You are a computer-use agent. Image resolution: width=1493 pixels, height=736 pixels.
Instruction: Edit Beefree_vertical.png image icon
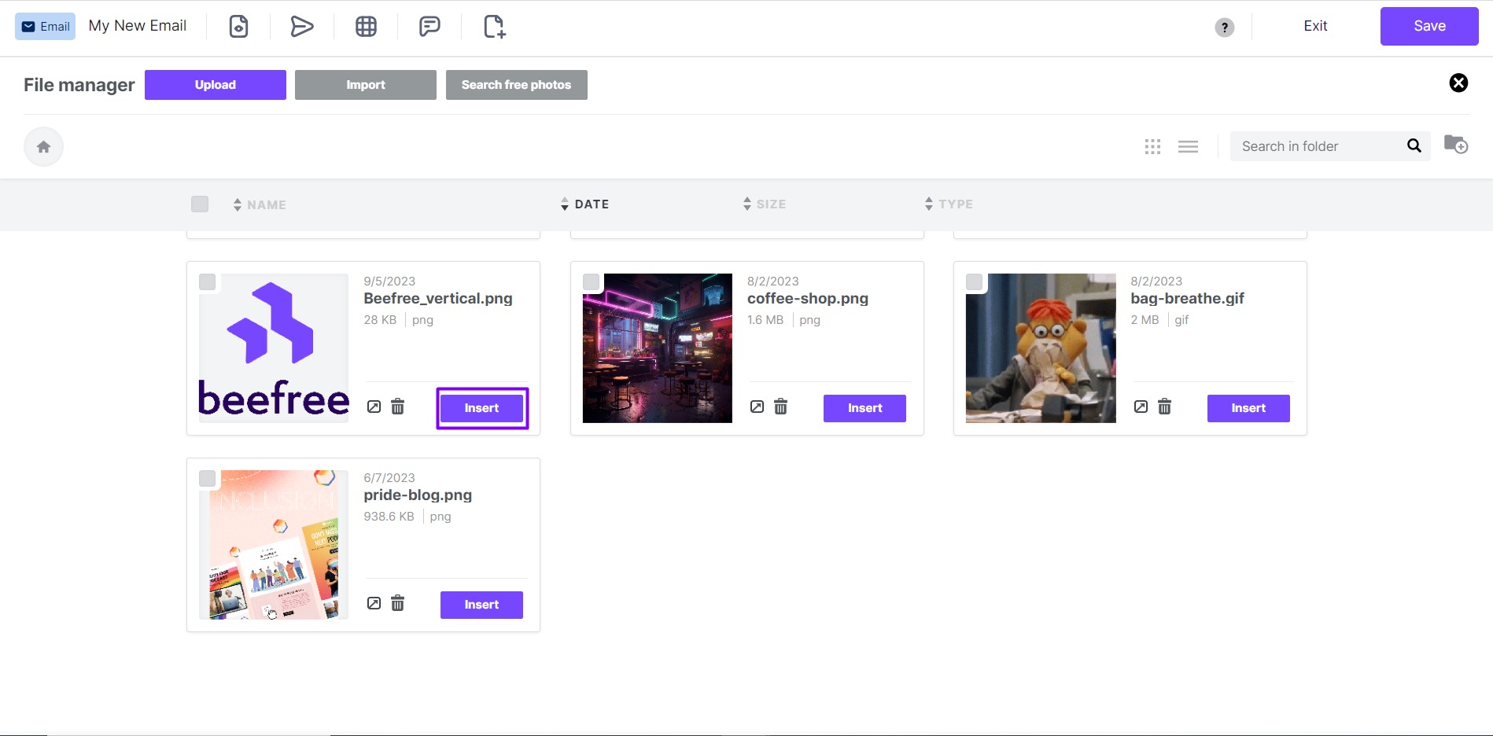[x=374, y=407]
